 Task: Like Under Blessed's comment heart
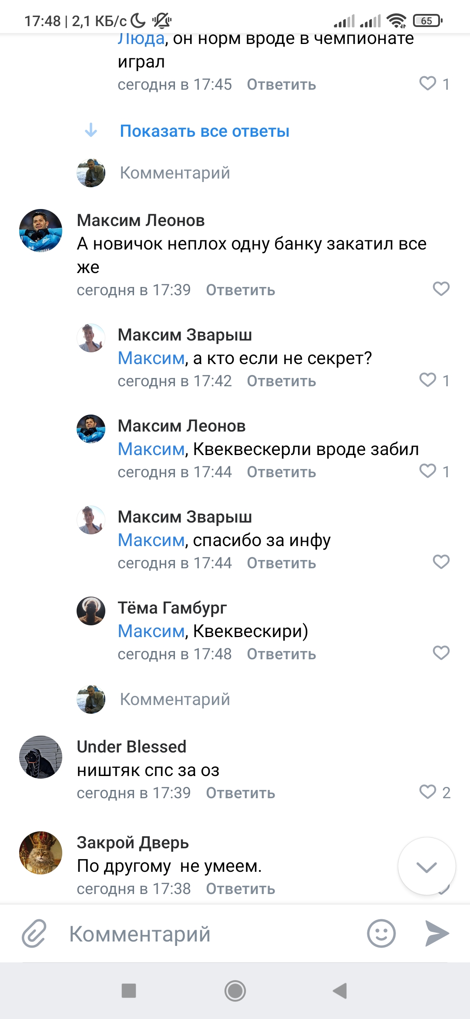428,792
